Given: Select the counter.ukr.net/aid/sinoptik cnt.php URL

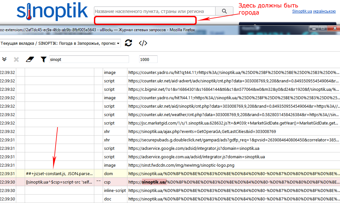Looking at the screenshot, I should [233, 106].
